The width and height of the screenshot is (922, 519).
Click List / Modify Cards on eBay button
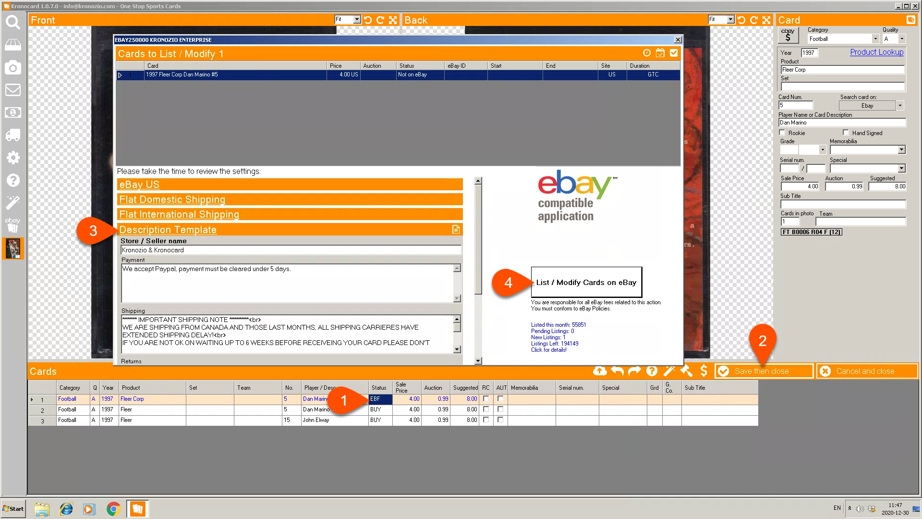[x=586, y=283]
